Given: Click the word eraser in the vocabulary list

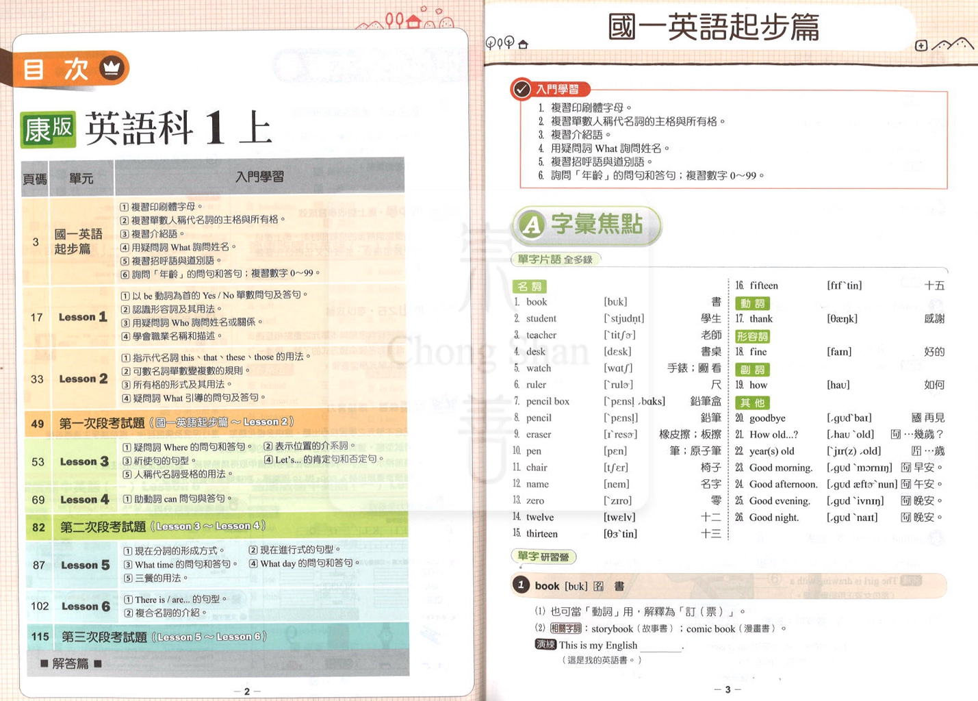Looking at the screenshot, I should tap(539, 435).
